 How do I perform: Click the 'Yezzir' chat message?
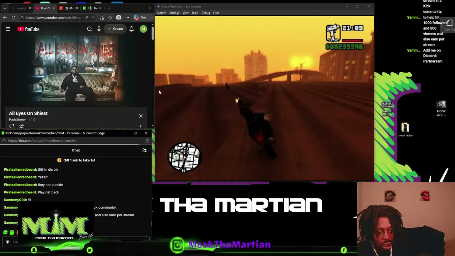coord(43,177)
